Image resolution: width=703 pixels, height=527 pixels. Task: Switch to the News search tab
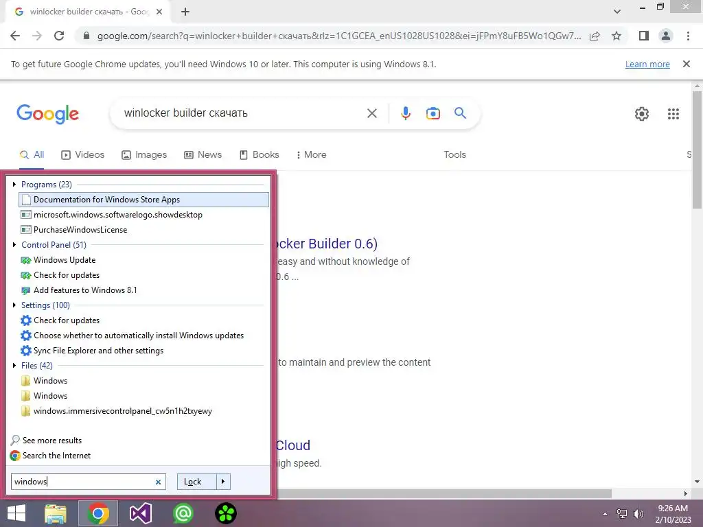pos(203,154)
